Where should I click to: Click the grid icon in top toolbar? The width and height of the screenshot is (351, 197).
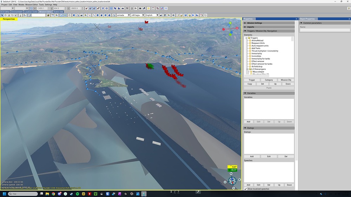(x=132, y=8)
